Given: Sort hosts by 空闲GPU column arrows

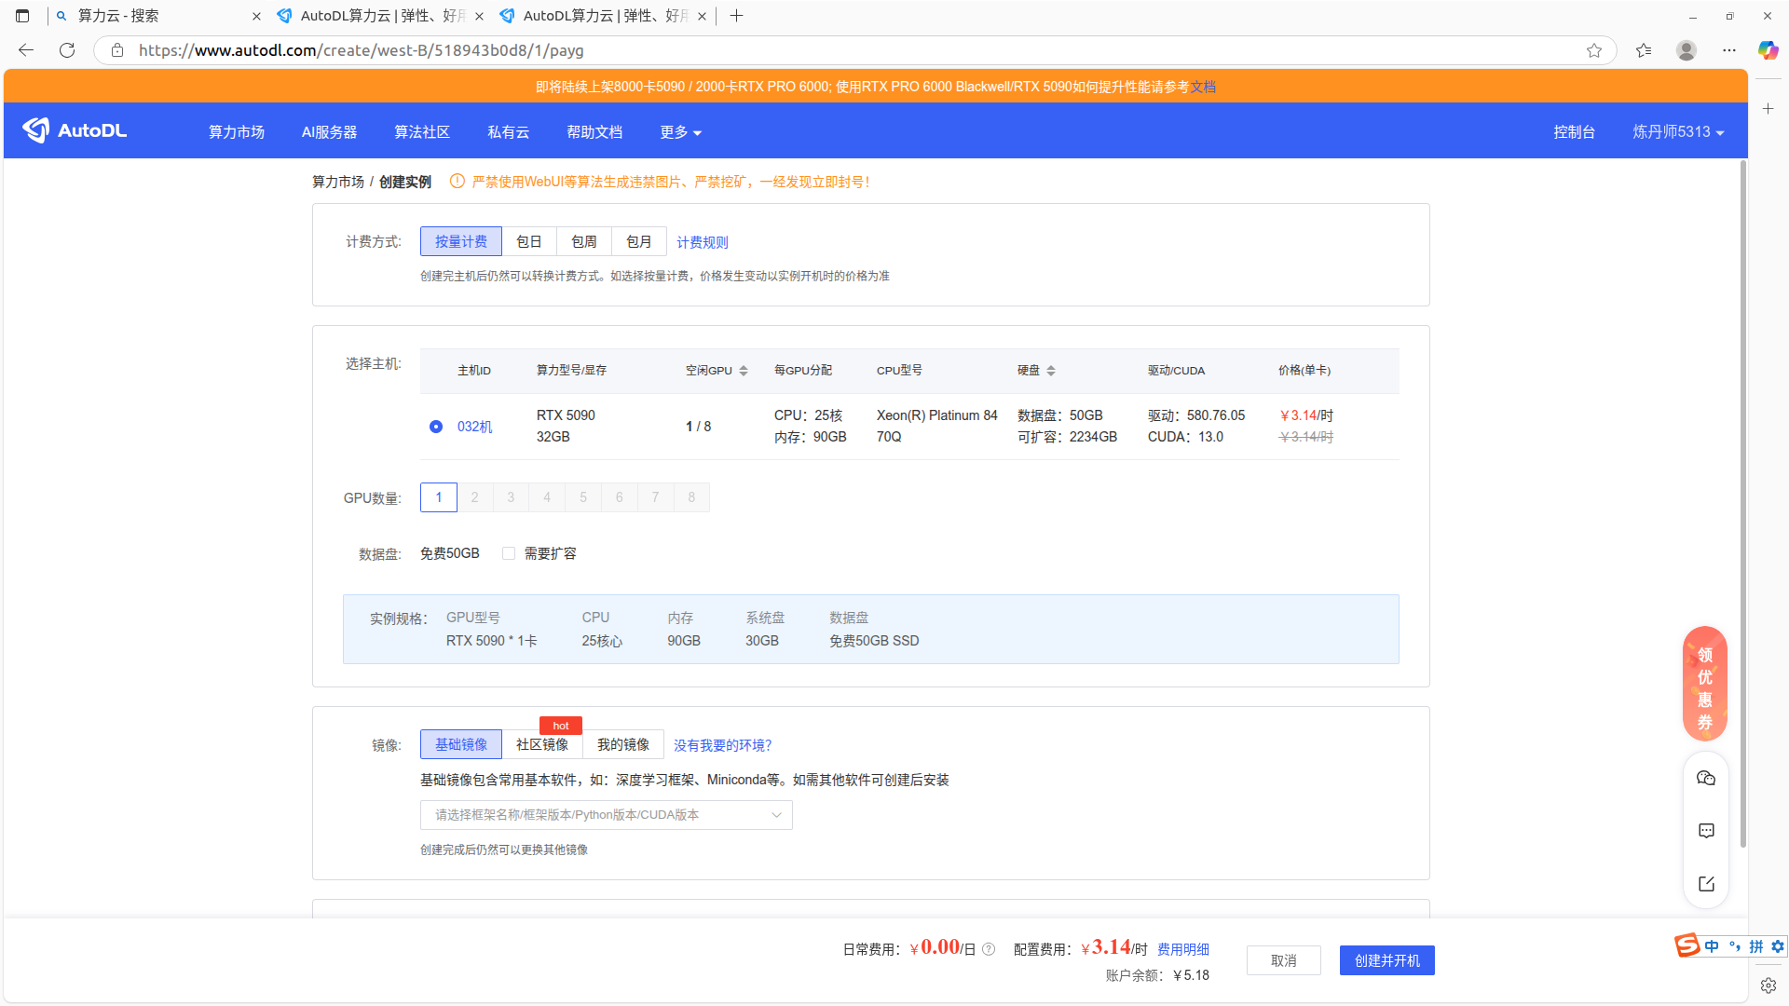Looking at the screenshot, I should (744, 371).
